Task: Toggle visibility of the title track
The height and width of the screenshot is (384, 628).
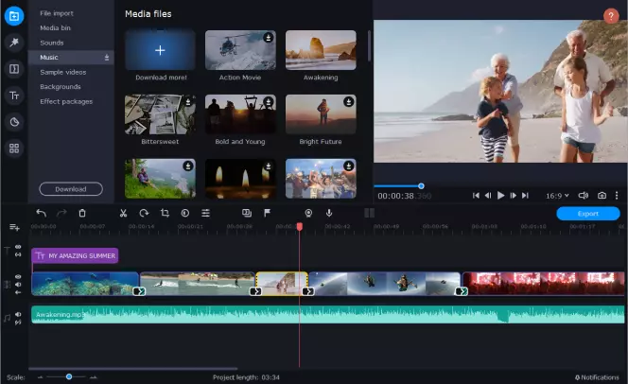Action: (x=18, y=247)
